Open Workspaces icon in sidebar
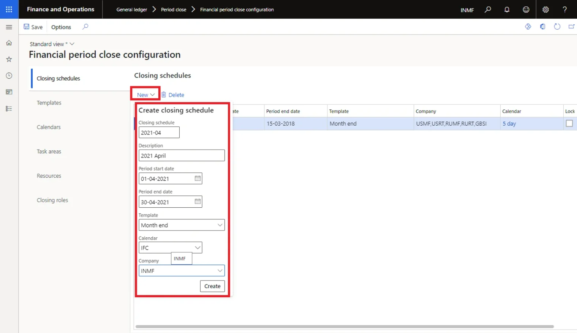The width and height of the screenshot is (577, 333). click(9, 92)
